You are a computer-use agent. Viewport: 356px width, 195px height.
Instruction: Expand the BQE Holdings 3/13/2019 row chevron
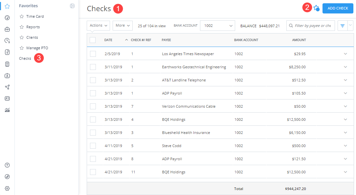click(345, 119)
